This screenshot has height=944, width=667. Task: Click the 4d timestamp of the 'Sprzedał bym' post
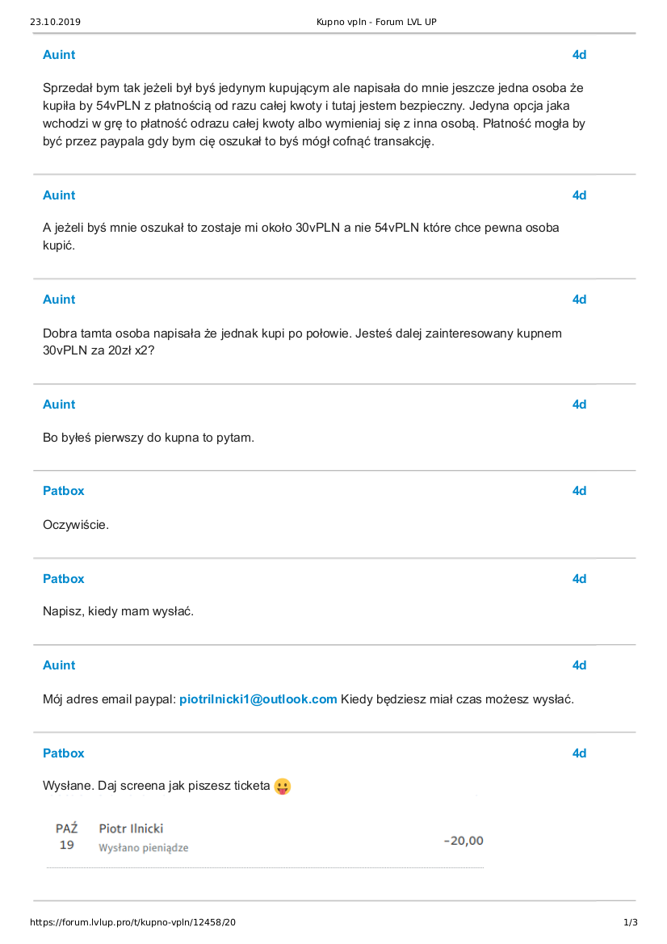tap(579, 55)
